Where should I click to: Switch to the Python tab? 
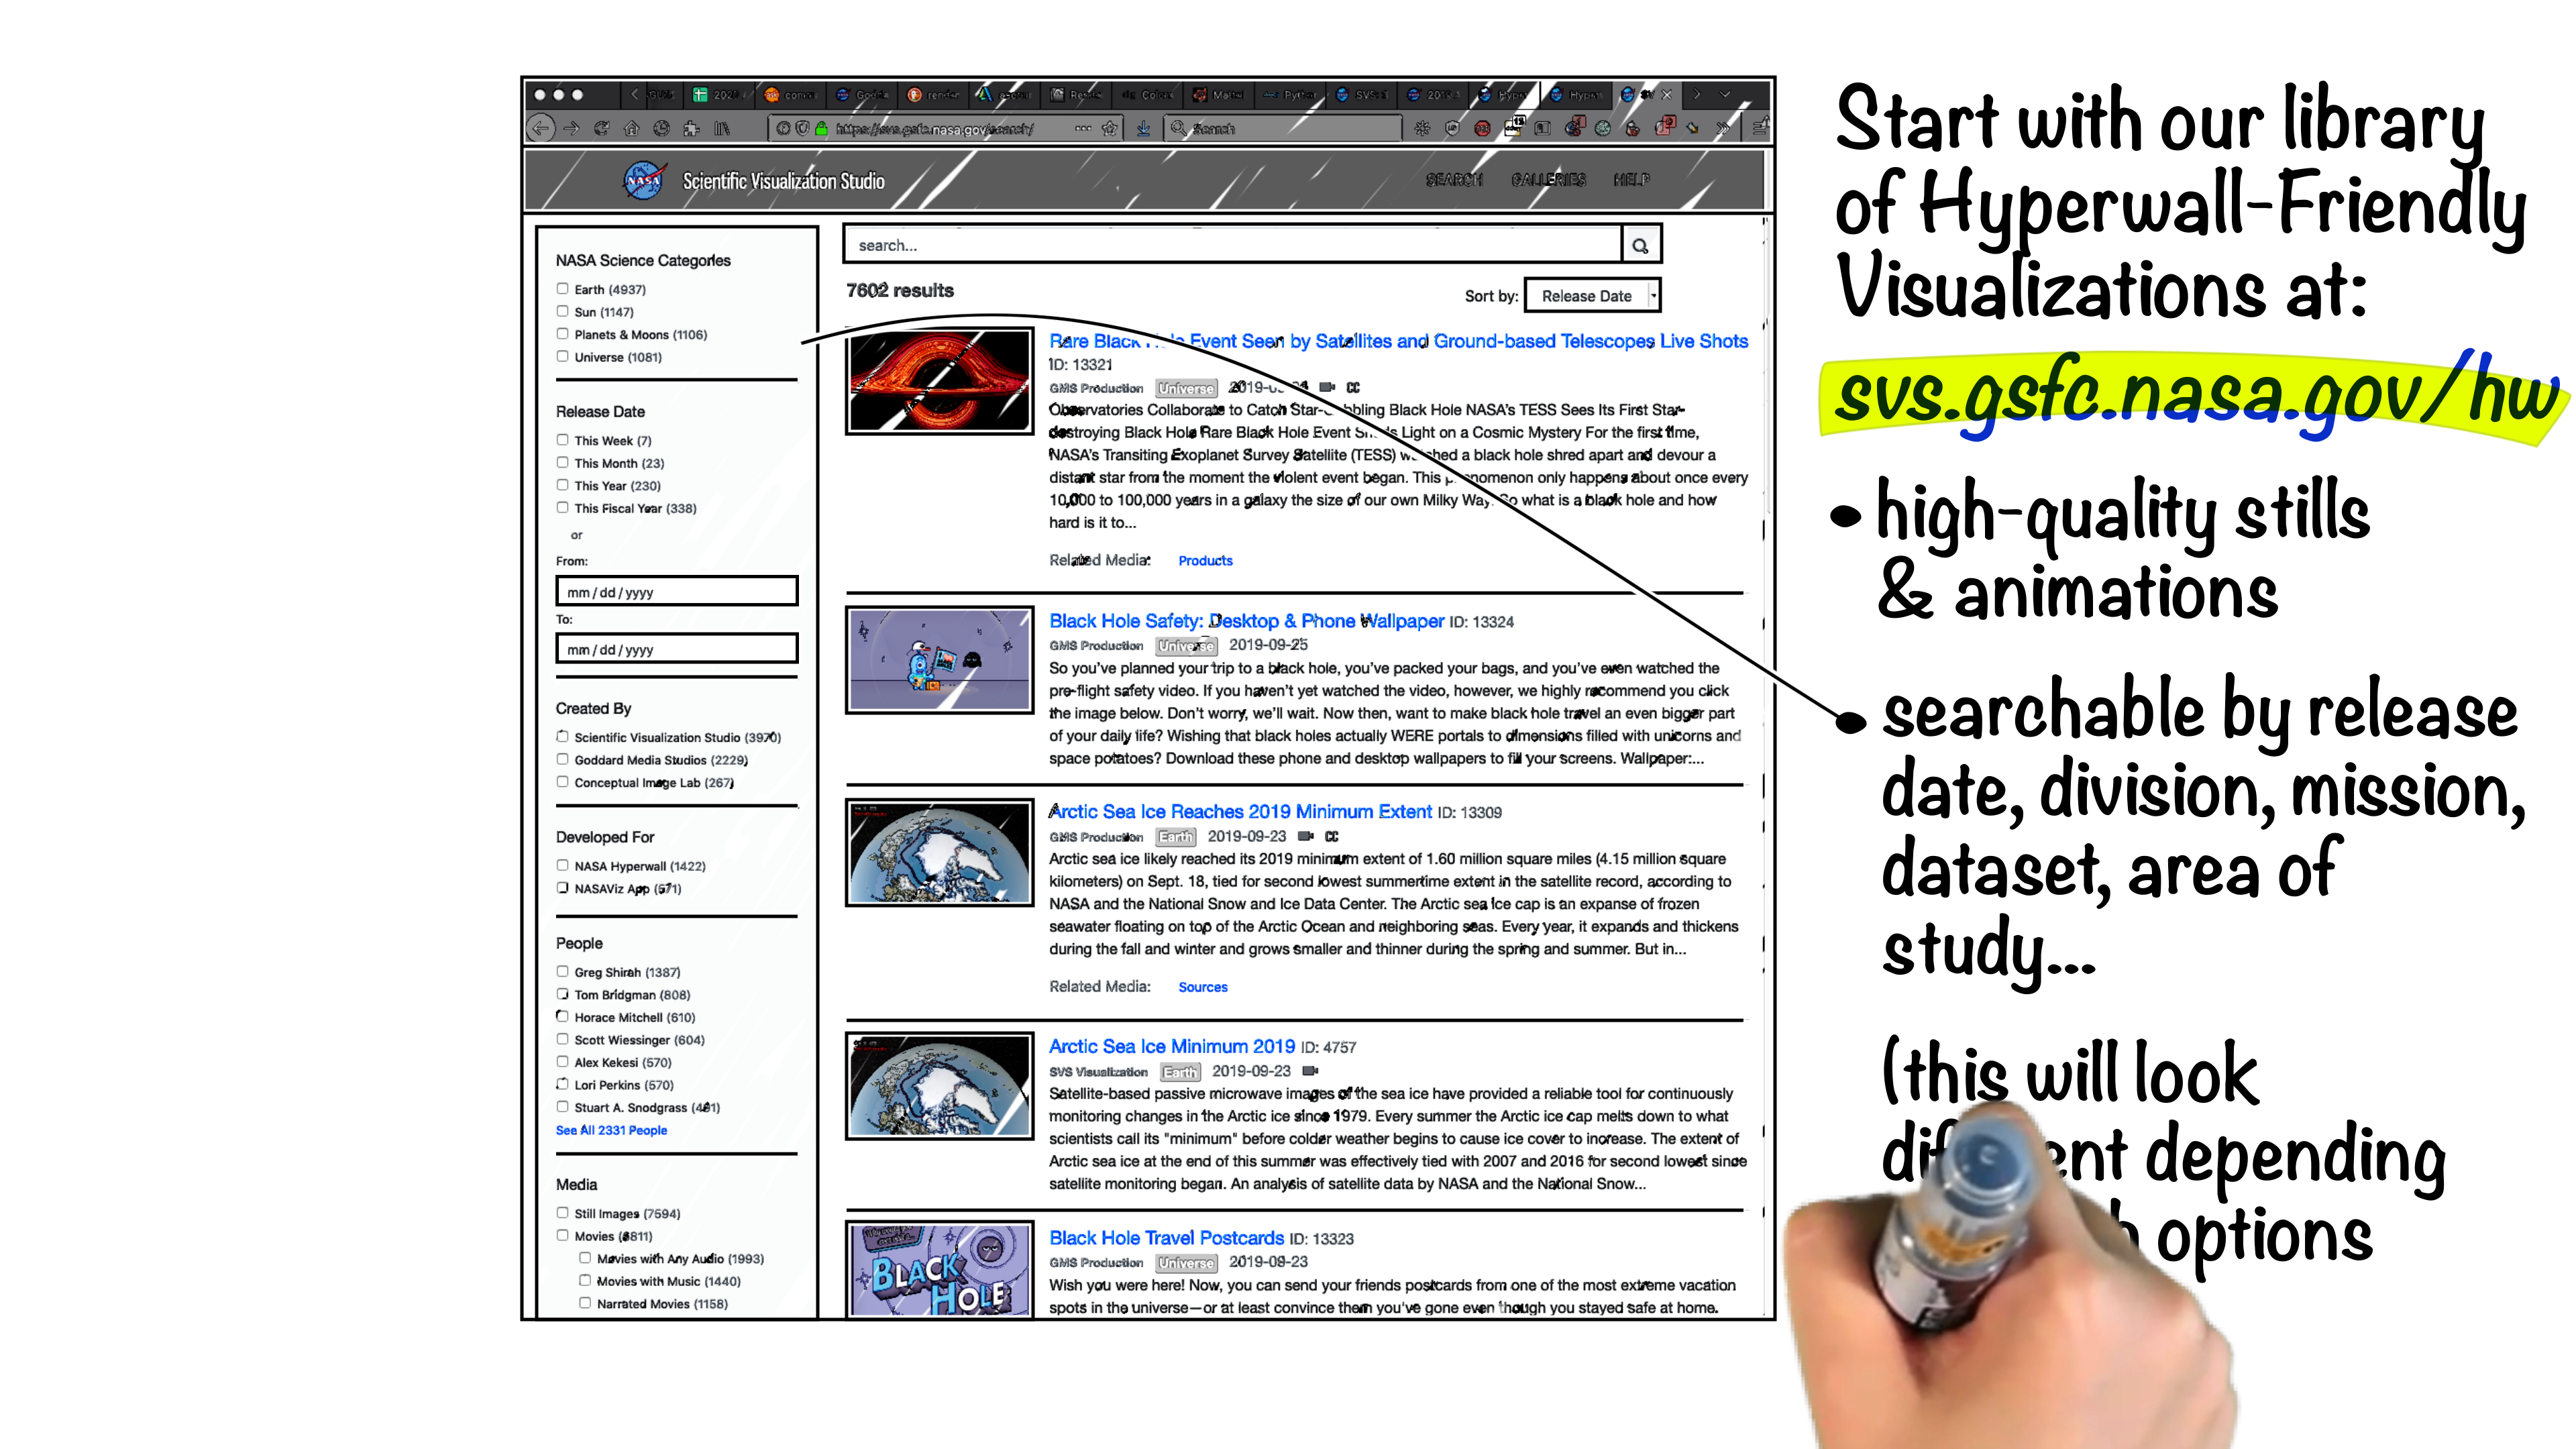pos(1290,95)
